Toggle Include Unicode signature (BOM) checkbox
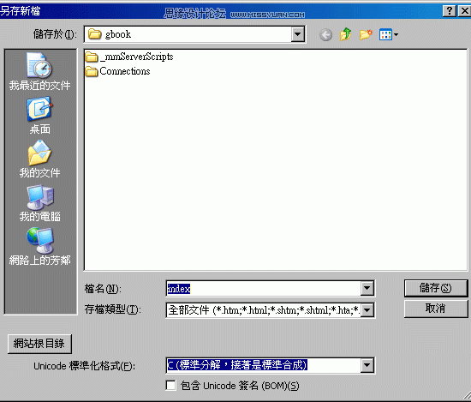The height and width of the screenshot is (402, 471). tap(170, 386)
